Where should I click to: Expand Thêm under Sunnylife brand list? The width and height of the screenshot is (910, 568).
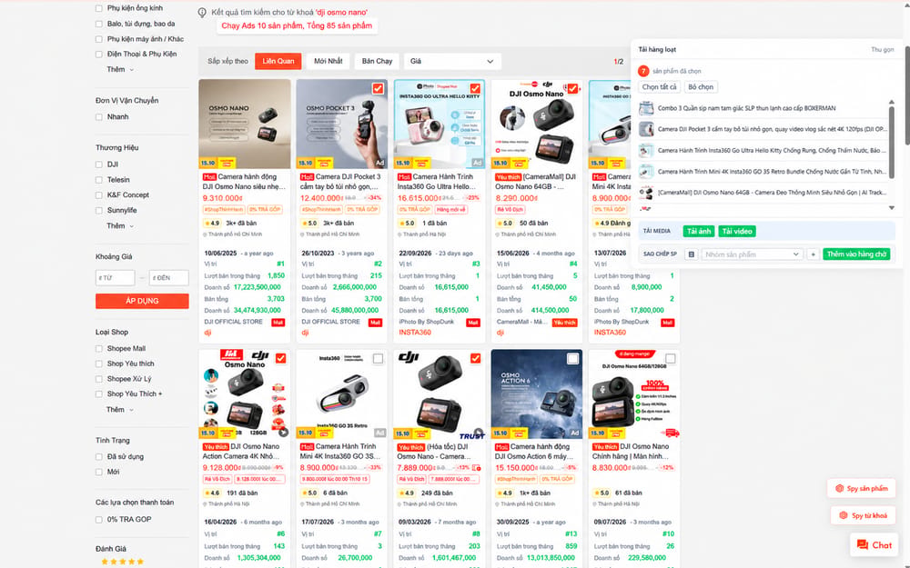pyautogui.click(x=120, y=226)
